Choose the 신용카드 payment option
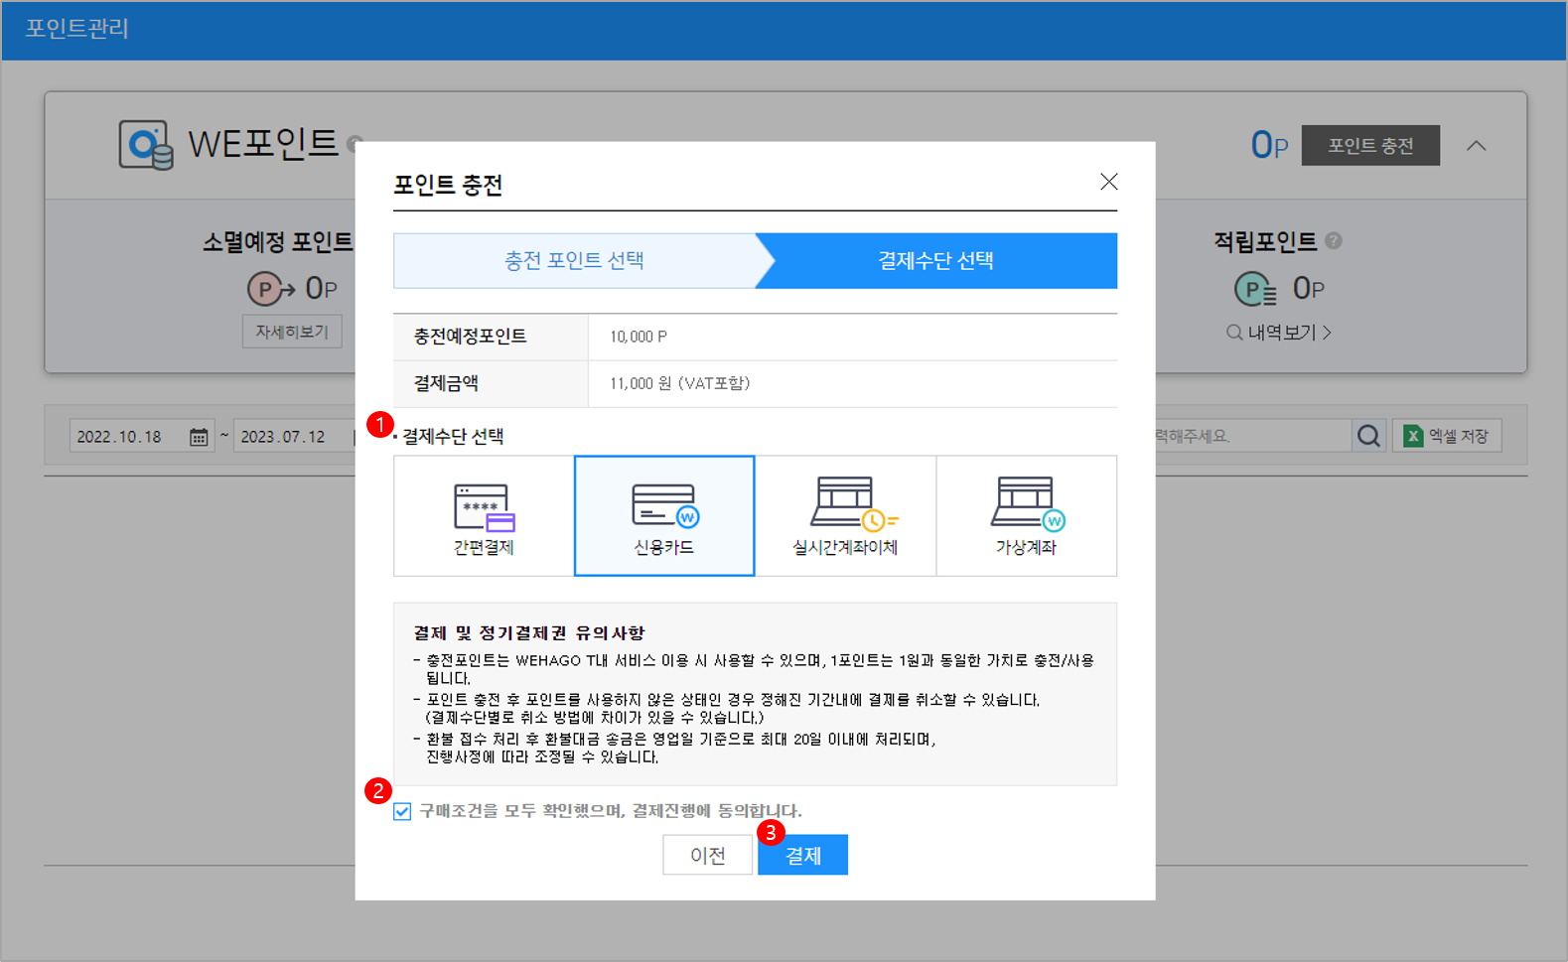Screen dimensions: 1568x962 (664, 516)
